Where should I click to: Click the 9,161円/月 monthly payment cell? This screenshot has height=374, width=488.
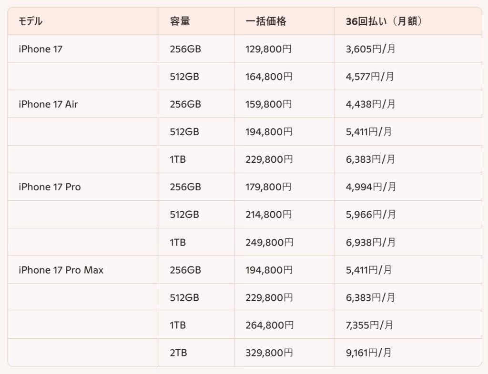point(369,353)
